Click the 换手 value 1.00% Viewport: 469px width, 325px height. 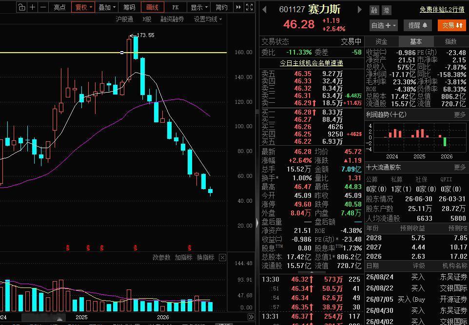tap(302, 178)
